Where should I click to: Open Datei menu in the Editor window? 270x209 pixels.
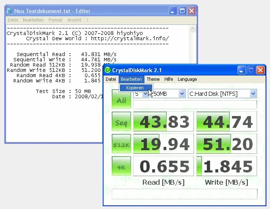point(13,20)
